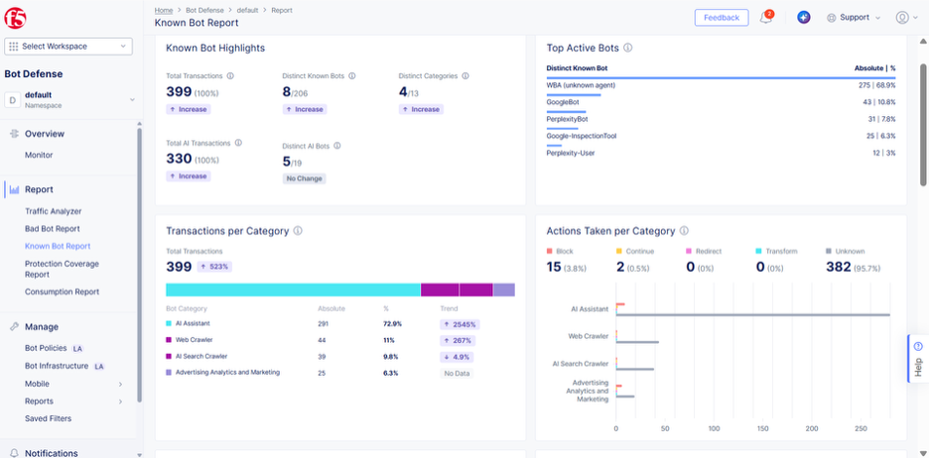
Task: Click info icon next to Total Transactions
Action: pyautogui.click(x=230, y=75)
